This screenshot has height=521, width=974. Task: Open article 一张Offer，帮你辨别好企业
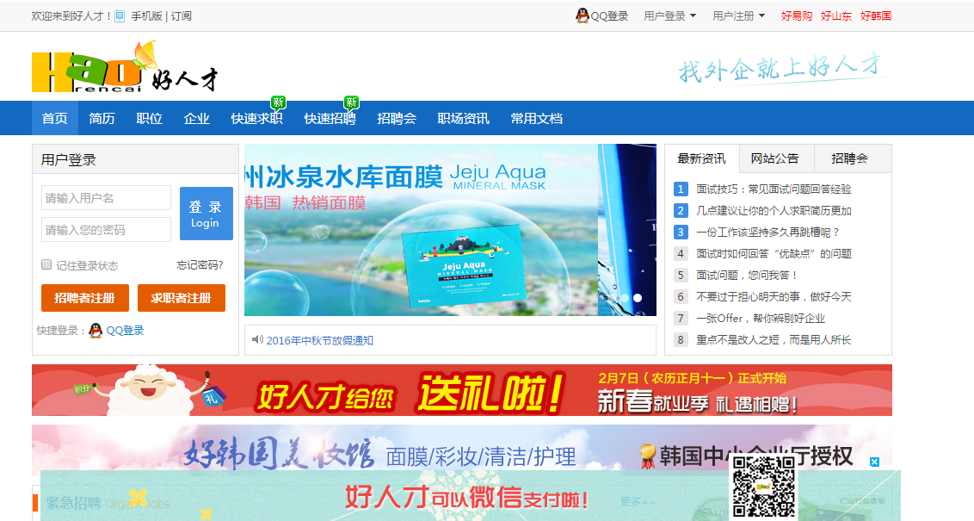(761, 319)
